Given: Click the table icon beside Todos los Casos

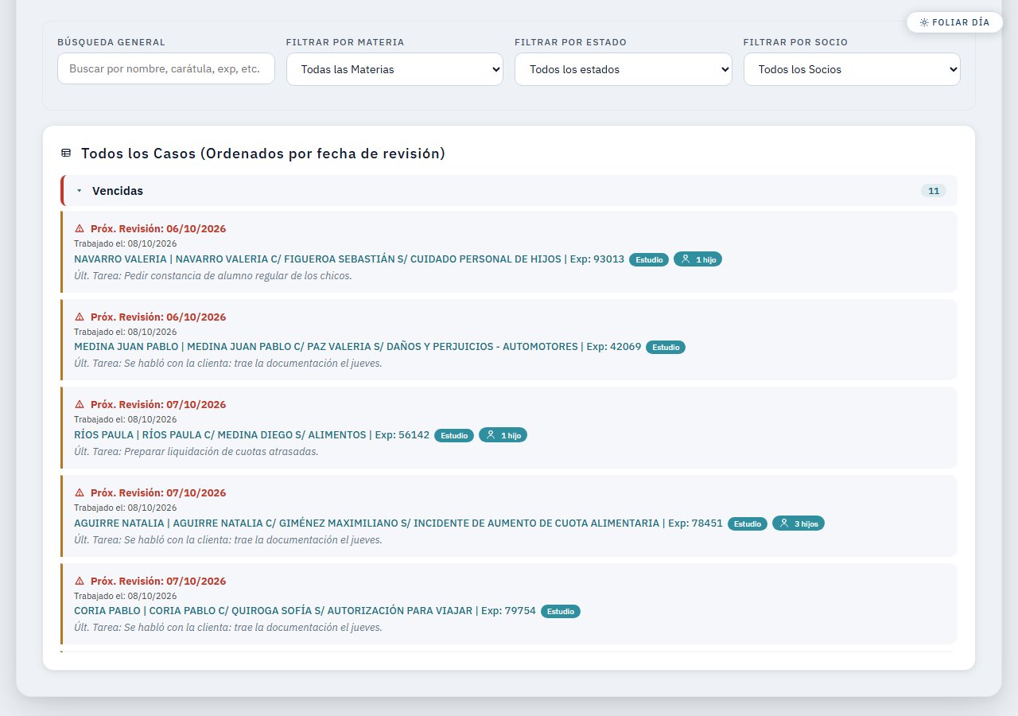Looking at the screenshot, I should (x=66, y=154).
